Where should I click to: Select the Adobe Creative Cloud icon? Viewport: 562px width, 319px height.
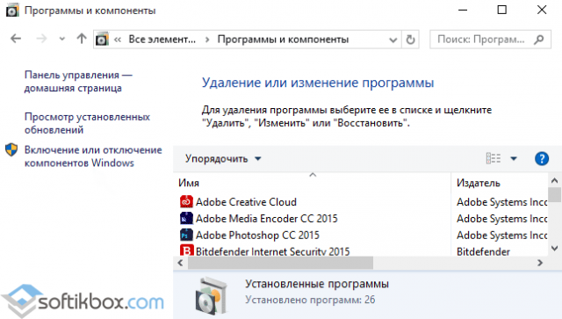point(186,201)
